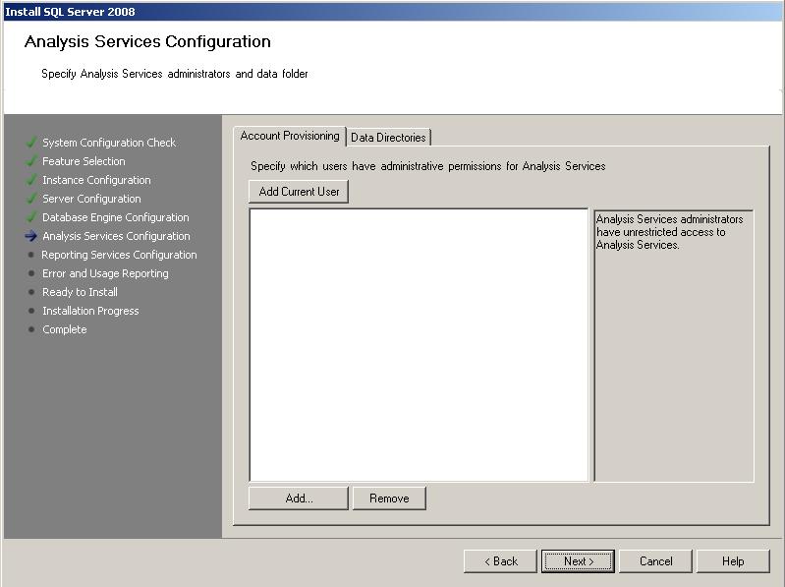Click the bullet beside Complete
Viewport: 785px width, 587px height.
[31, 329]
